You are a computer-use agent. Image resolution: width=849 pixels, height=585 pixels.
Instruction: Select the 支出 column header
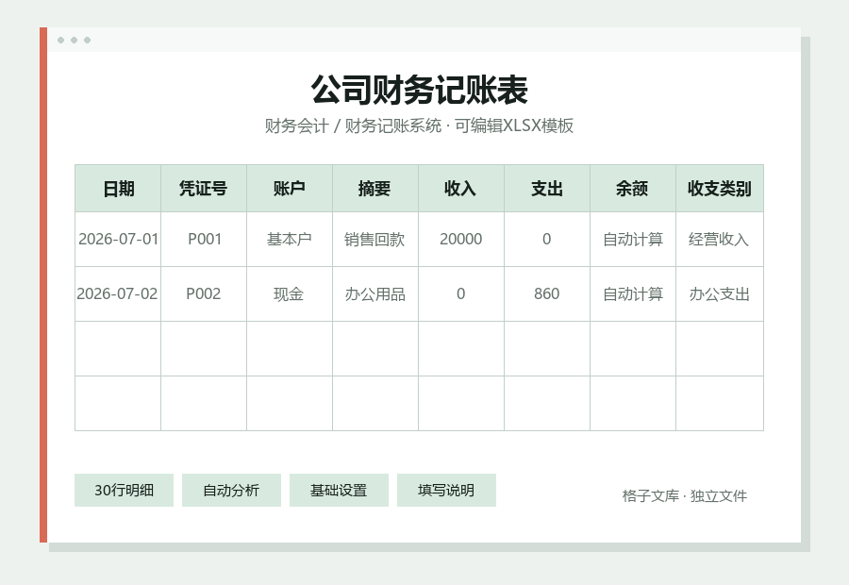[x=547, y=189]
